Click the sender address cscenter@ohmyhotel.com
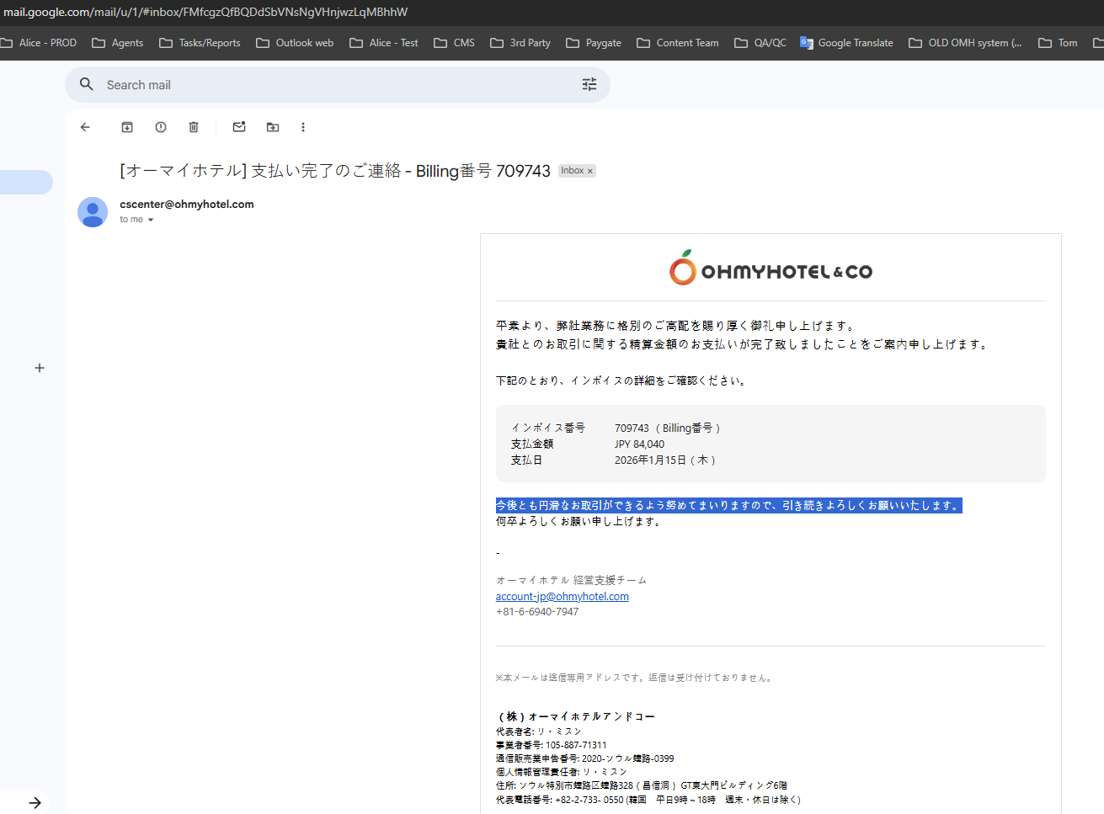The image size is (1104, 814). click(x=187, y=204)
